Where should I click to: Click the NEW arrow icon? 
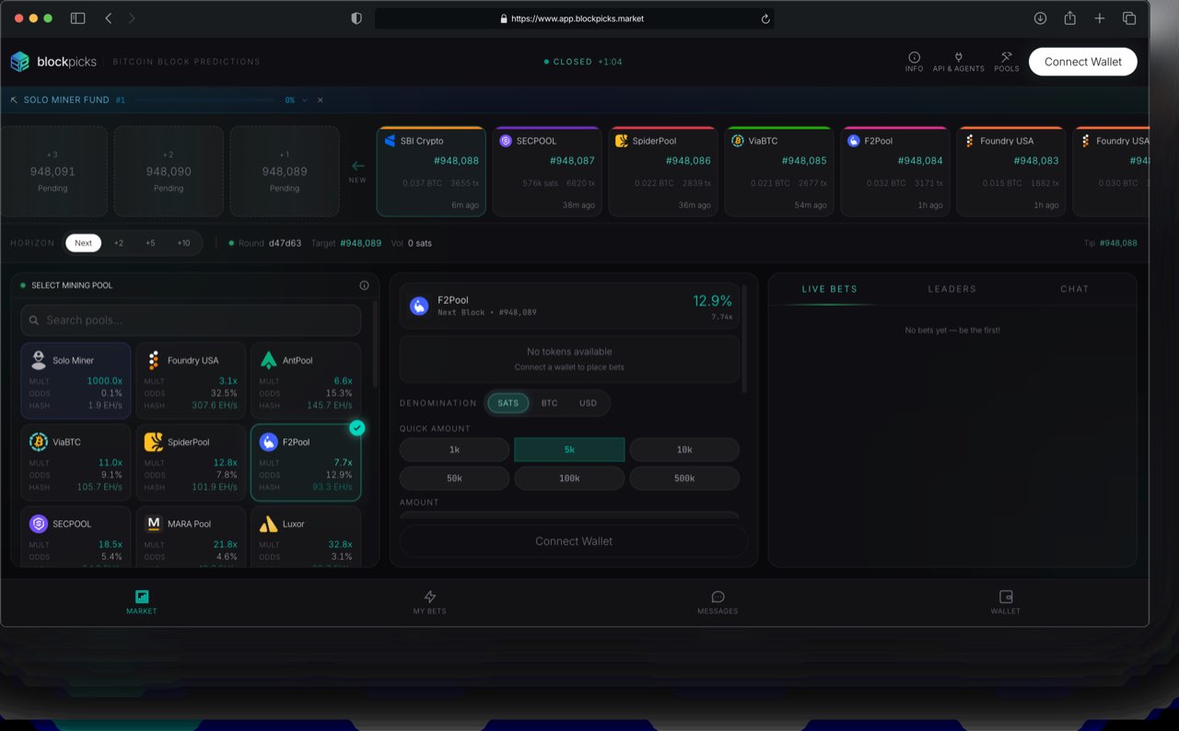[358, 166]
